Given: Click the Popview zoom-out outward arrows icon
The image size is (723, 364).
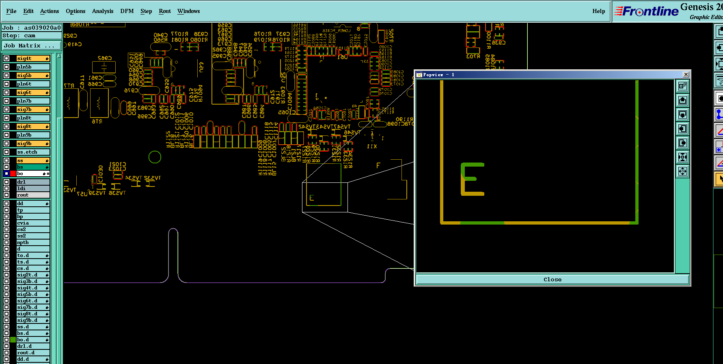Looking at the screenshot, I should 682,171.
